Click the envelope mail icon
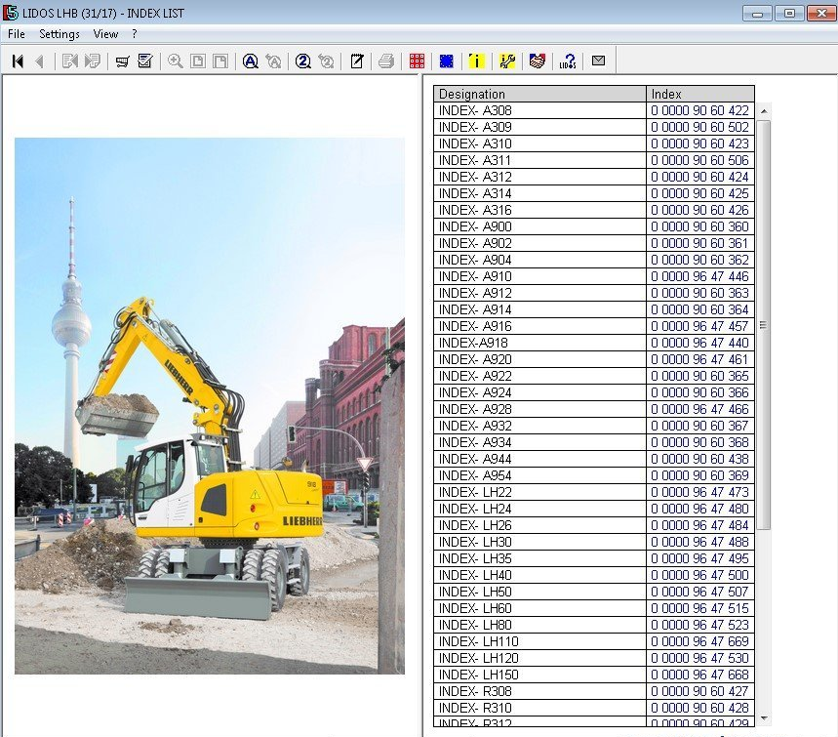The height and width of the screenshot is (737, 838). point(598,61)
